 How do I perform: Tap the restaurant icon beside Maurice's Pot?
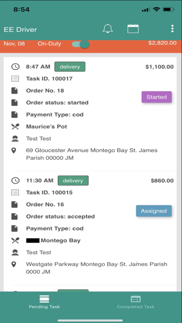[x=15, y=127]
